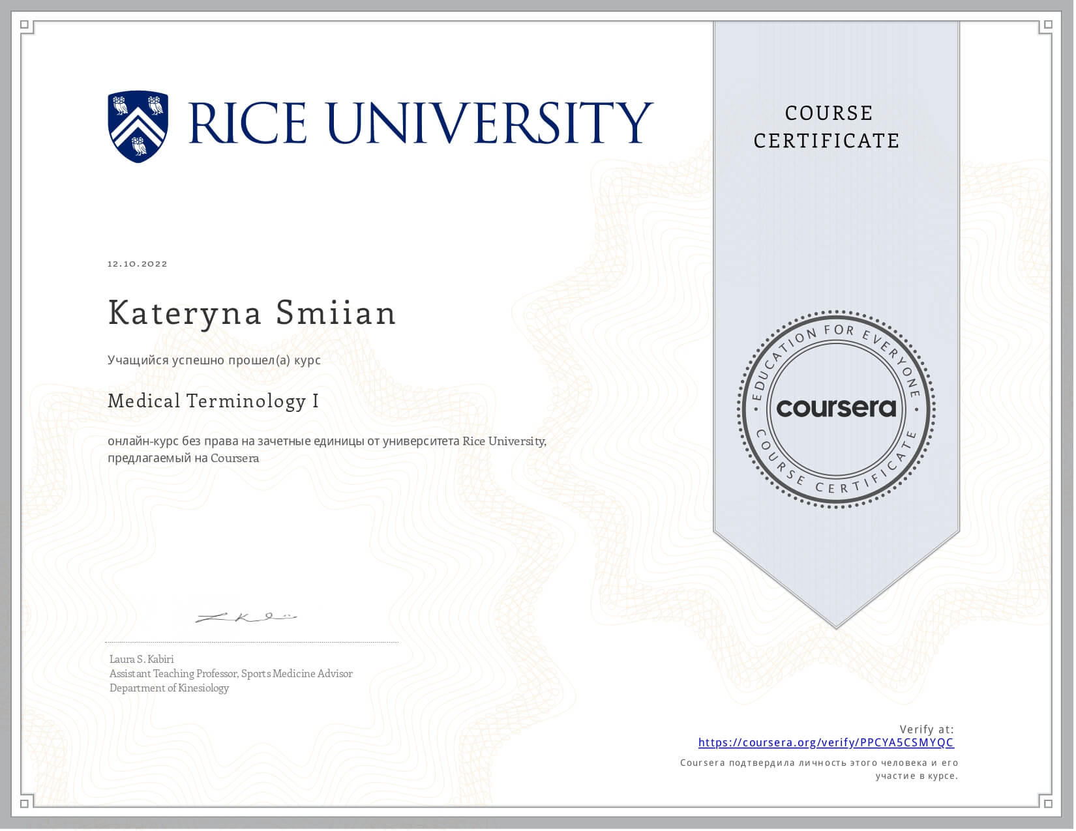The width and height of the screenshot is (1076, 831).
Task: Click "предлагаемый на Coursera" text
Action: click(x=183, y=458)
